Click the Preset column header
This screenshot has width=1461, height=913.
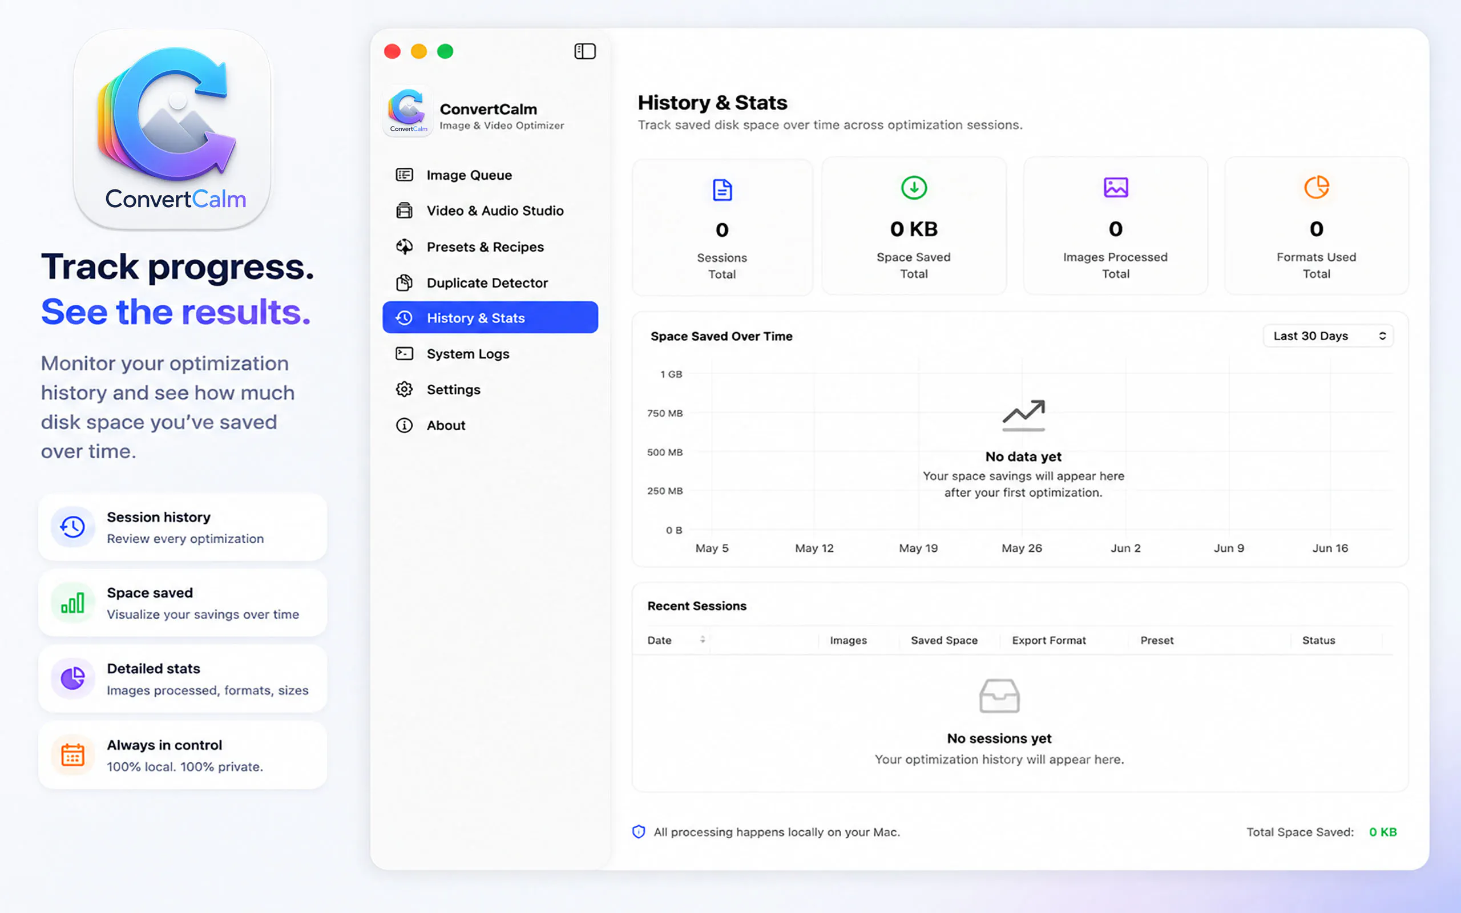[1157, 640]
